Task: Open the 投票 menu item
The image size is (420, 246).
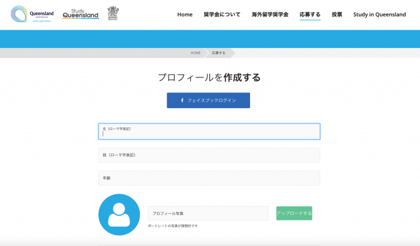Action: [x=337, y=14]
